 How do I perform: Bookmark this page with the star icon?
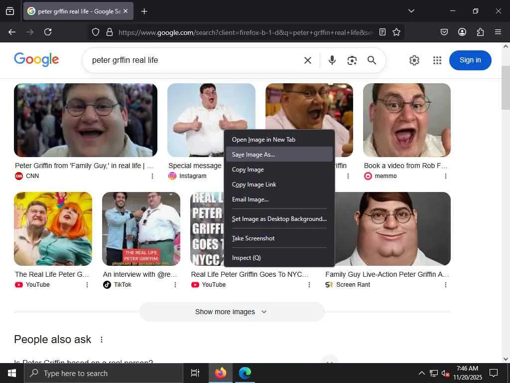pyautogui.click(x=396, y=32)
